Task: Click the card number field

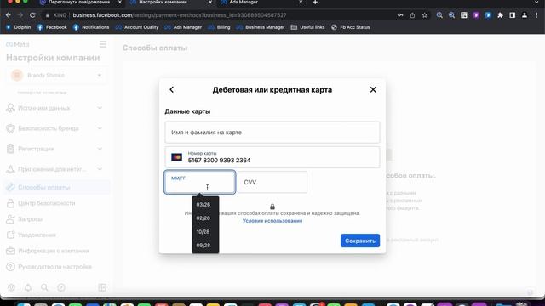Action: click(272, 157)
